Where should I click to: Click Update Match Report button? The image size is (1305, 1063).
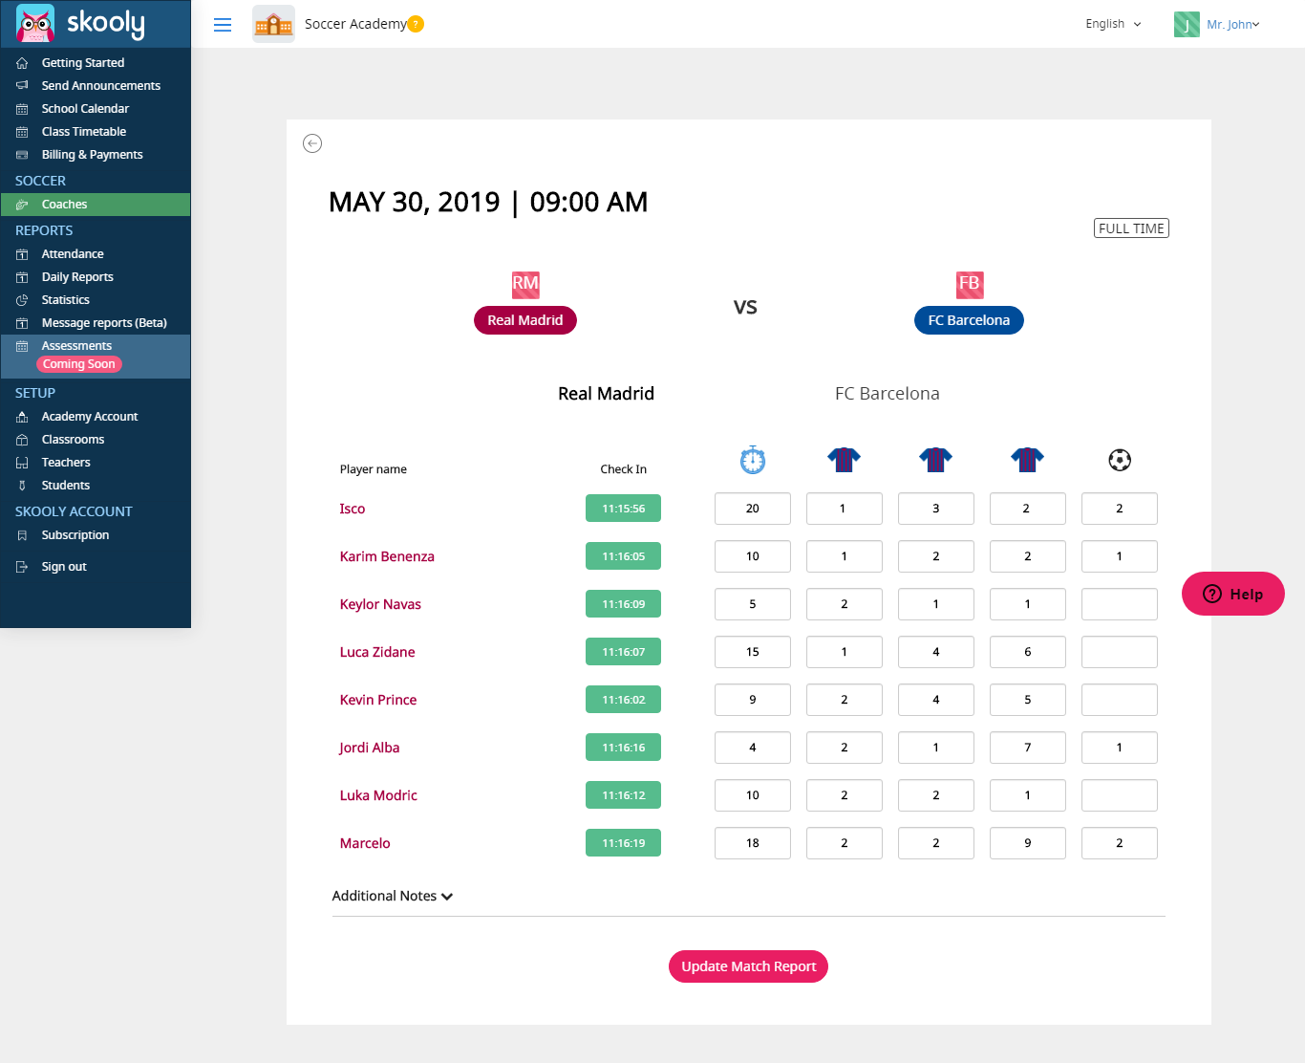748,966
